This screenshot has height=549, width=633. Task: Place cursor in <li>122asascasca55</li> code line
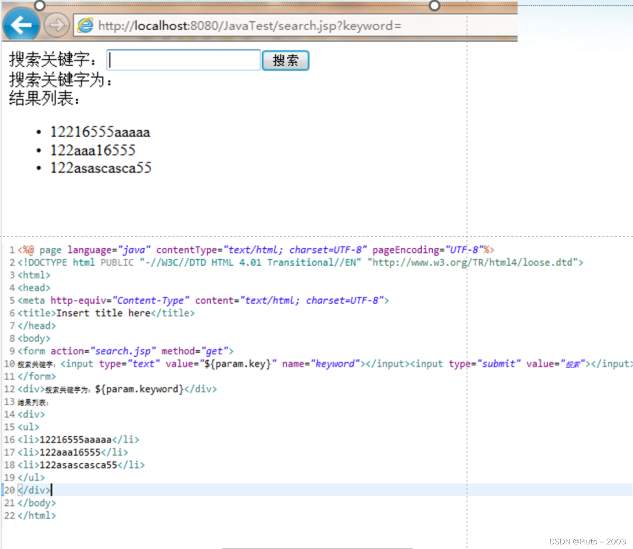pyautogui.click(x=81, y=465)
